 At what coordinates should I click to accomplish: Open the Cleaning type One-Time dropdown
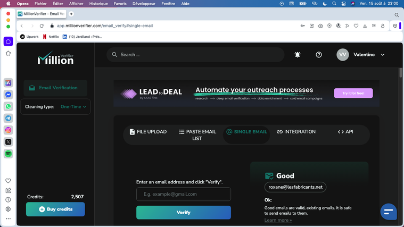[x=73, y=106]
